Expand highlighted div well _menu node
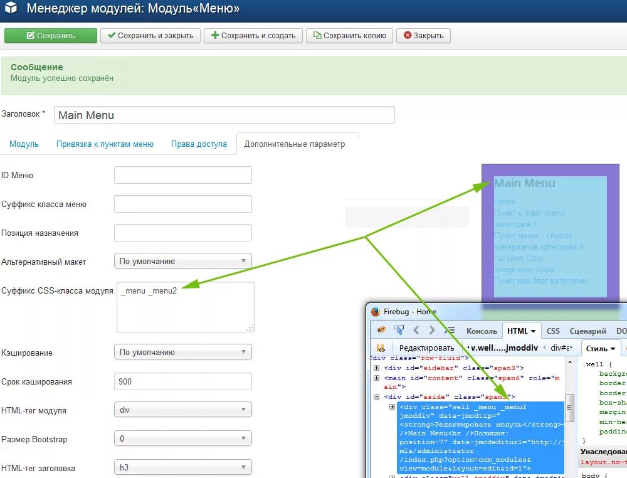This screenshot has height=478, width=627. 393,406
